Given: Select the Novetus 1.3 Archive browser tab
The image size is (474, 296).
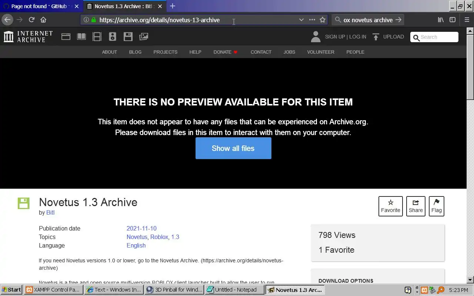Looking at the screenshot, I should (124, 6).
